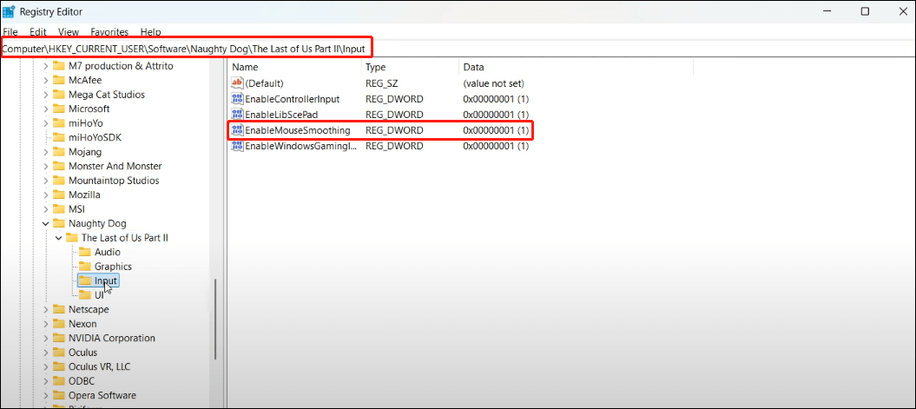This screenshot has width=916, height=409.
Task: Expand the Oculus key
Action: [45, 353]
